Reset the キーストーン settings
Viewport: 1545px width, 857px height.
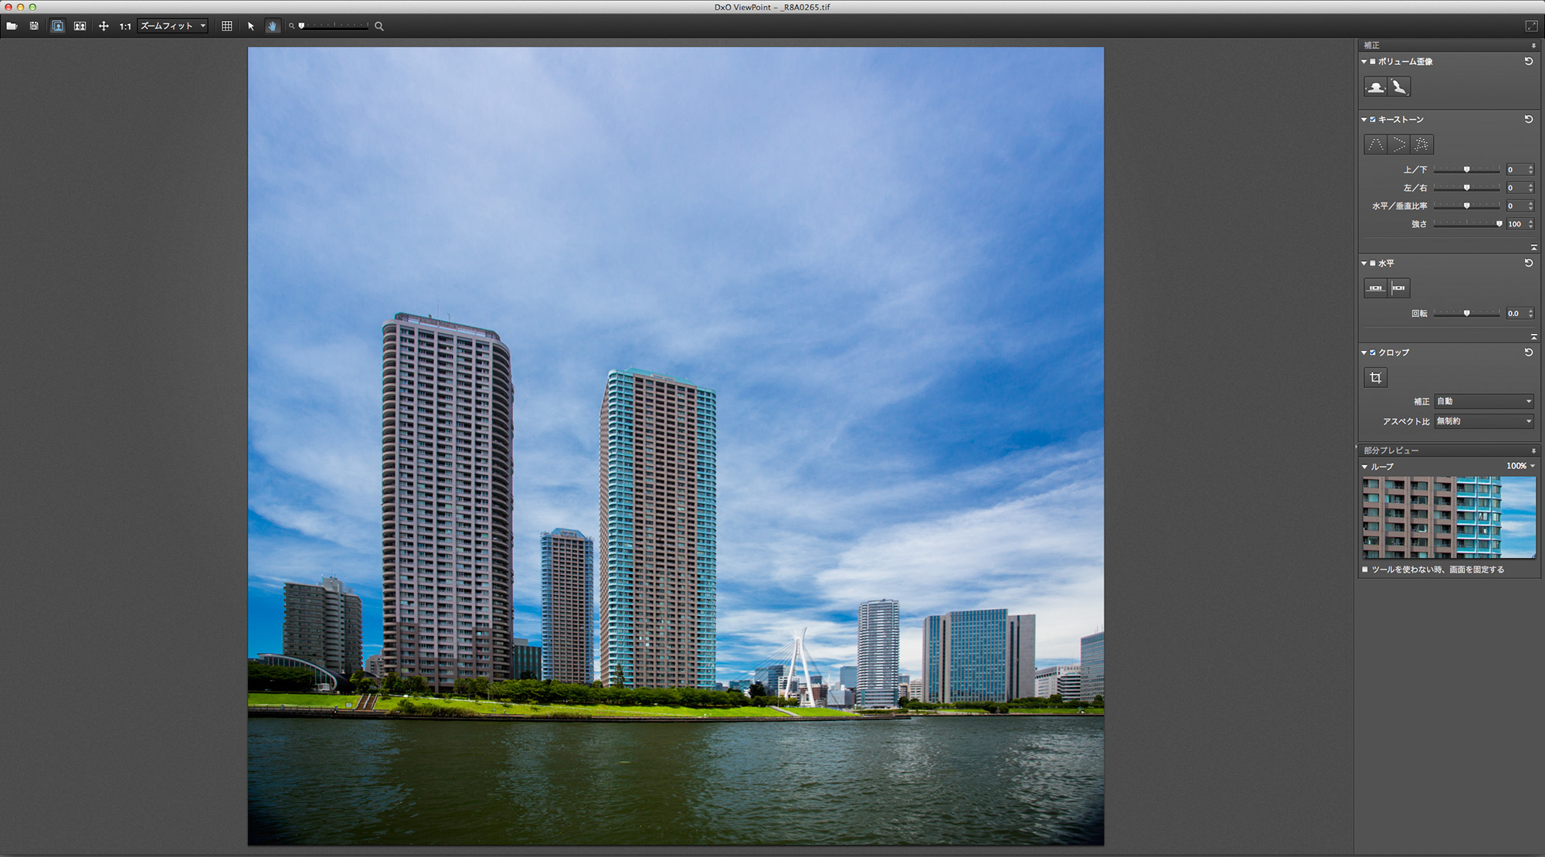pyautogui.click(x=1528, y=119)
